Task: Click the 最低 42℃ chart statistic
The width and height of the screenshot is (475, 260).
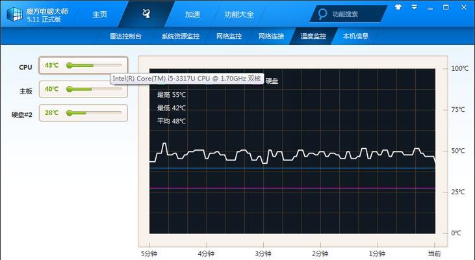Action: click(172, 108)
